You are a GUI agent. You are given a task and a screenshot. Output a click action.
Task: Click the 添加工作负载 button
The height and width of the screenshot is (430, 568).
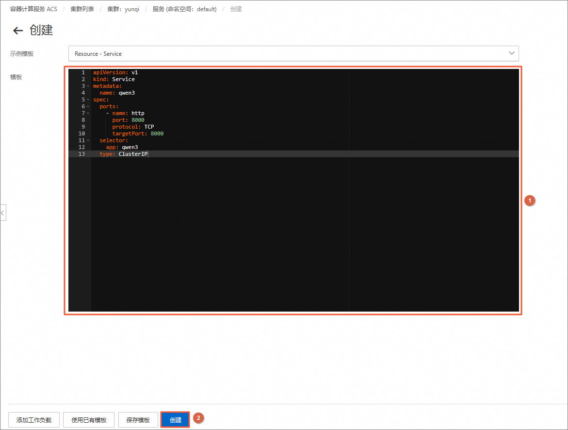tap(34, 420)
